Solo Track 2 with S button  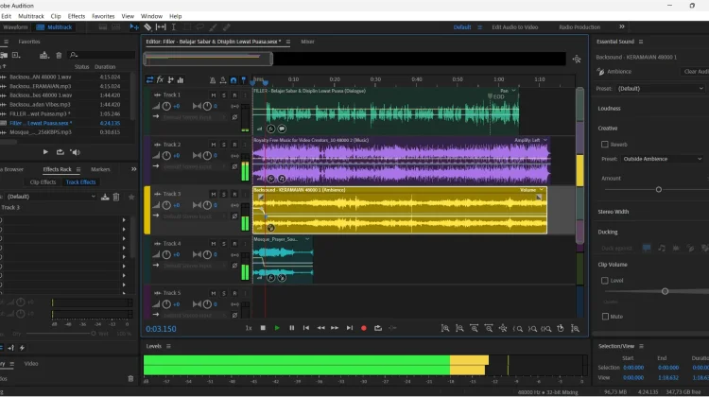pyautogui.click(x=224, y=145)
